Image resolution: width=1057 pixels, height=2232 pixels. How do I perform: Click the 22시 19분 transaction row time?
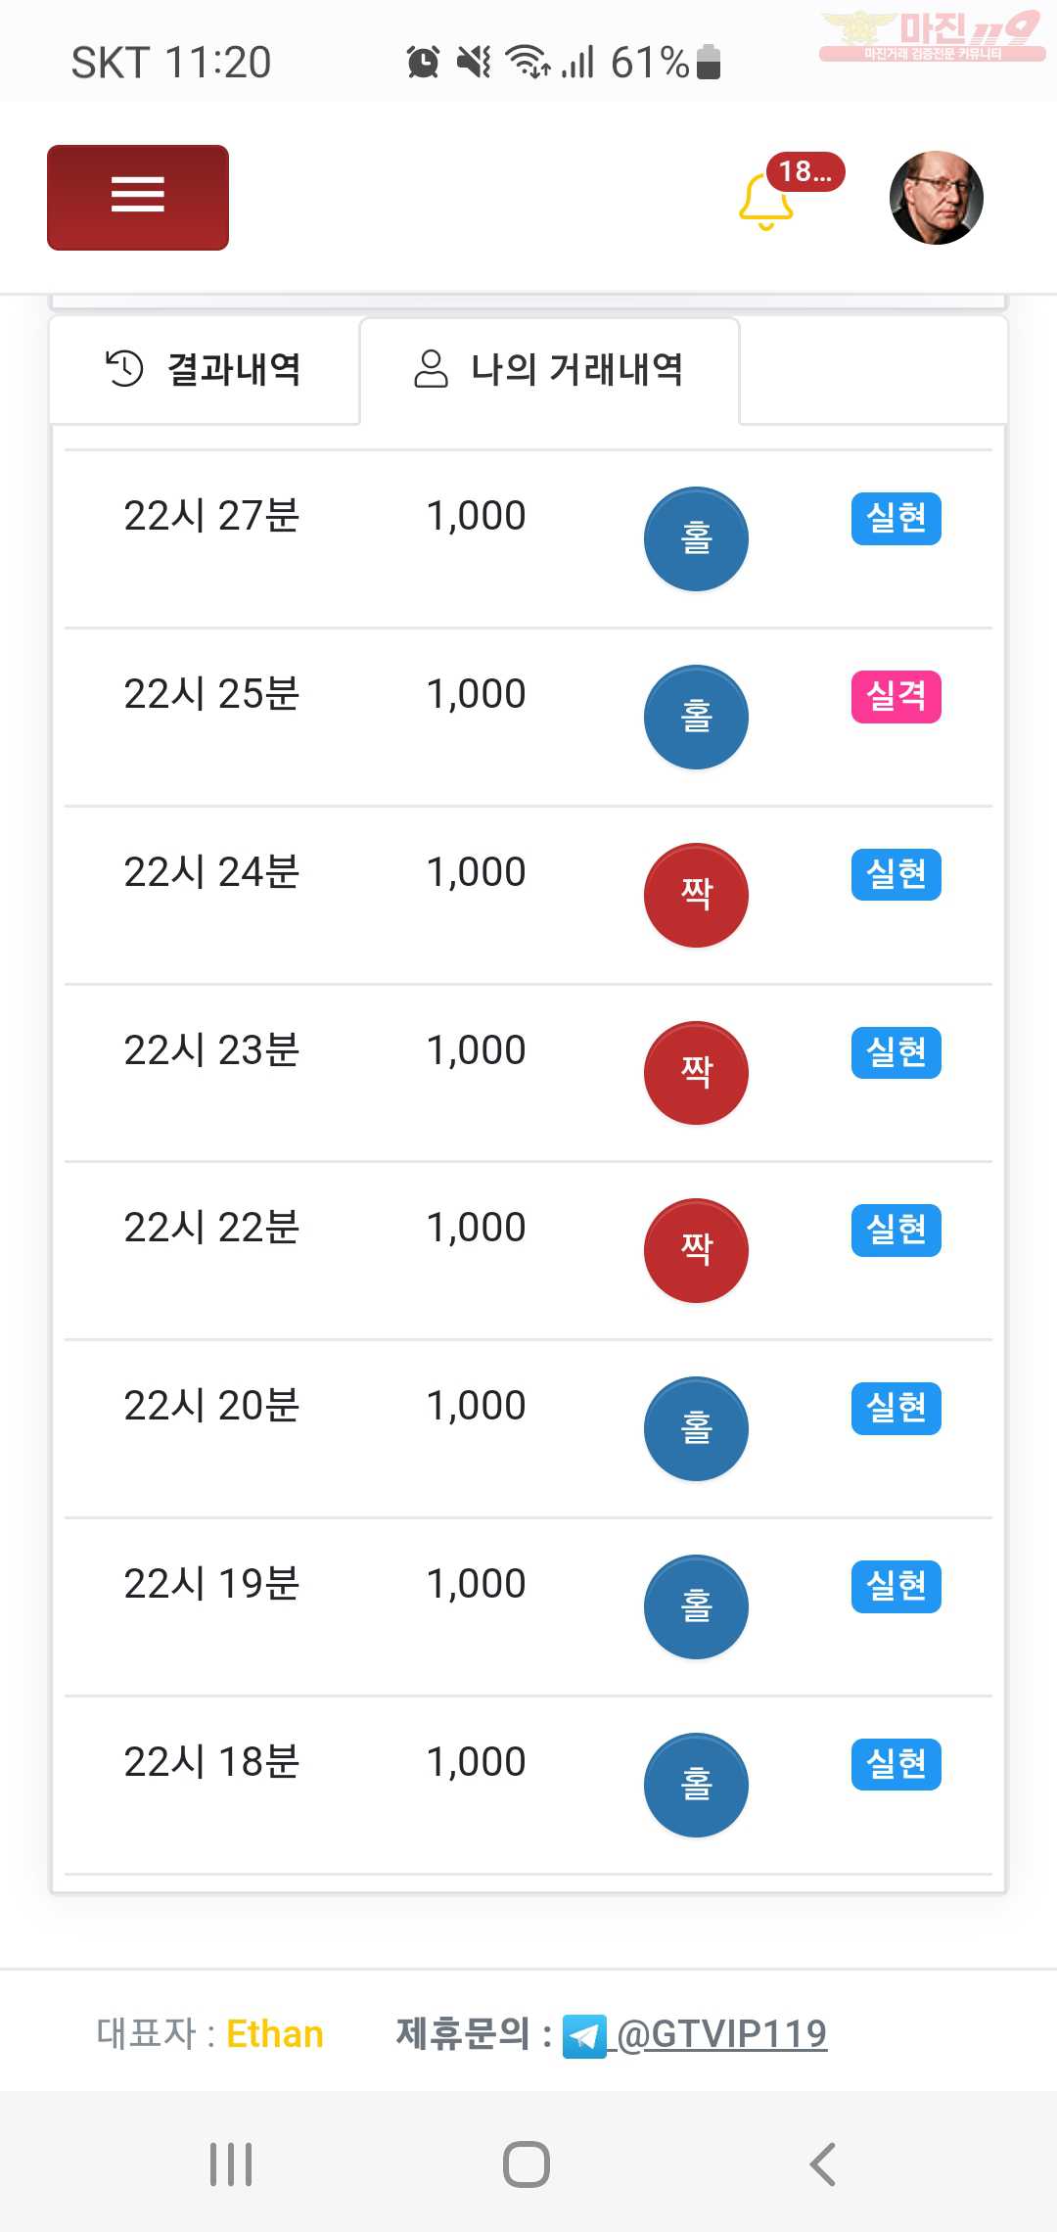coord(211,1584)
